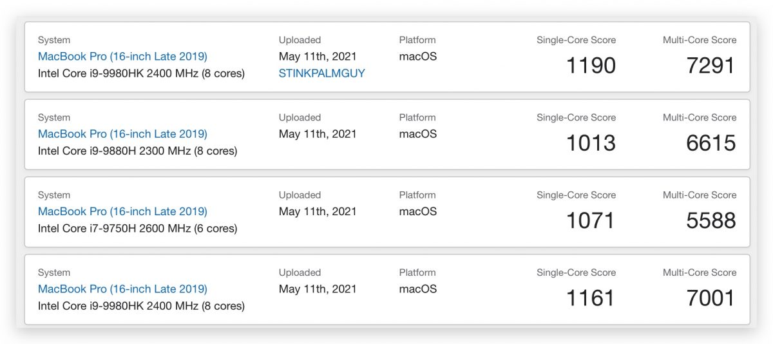Open MacBook Pro link for i7-9750H result
Viewport: 773px width, 344px height.
122,211
